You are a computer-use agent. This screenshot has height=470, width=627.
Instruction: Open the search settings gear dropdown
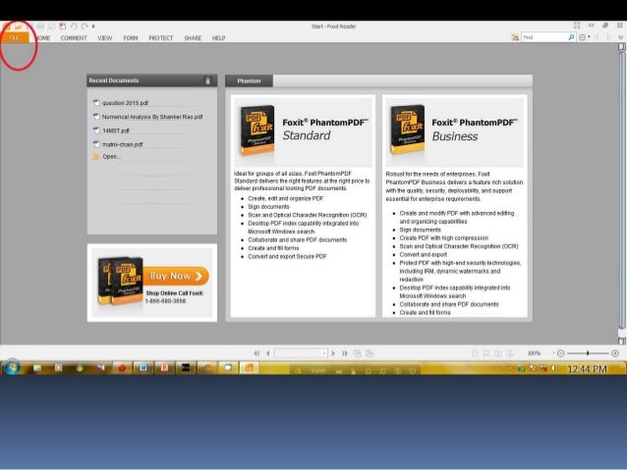pyautogui.click(x=584, y=37)
